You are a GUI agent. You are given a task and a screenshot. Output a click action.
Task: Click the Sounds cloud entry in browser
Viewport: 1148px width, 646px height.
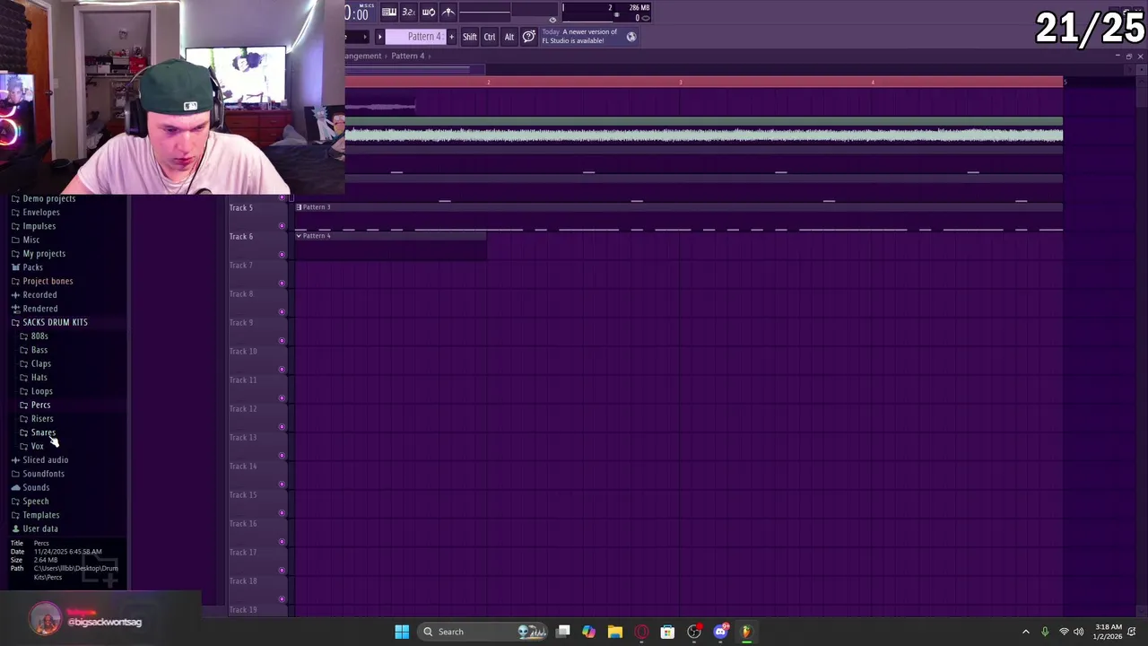(30, 487)
